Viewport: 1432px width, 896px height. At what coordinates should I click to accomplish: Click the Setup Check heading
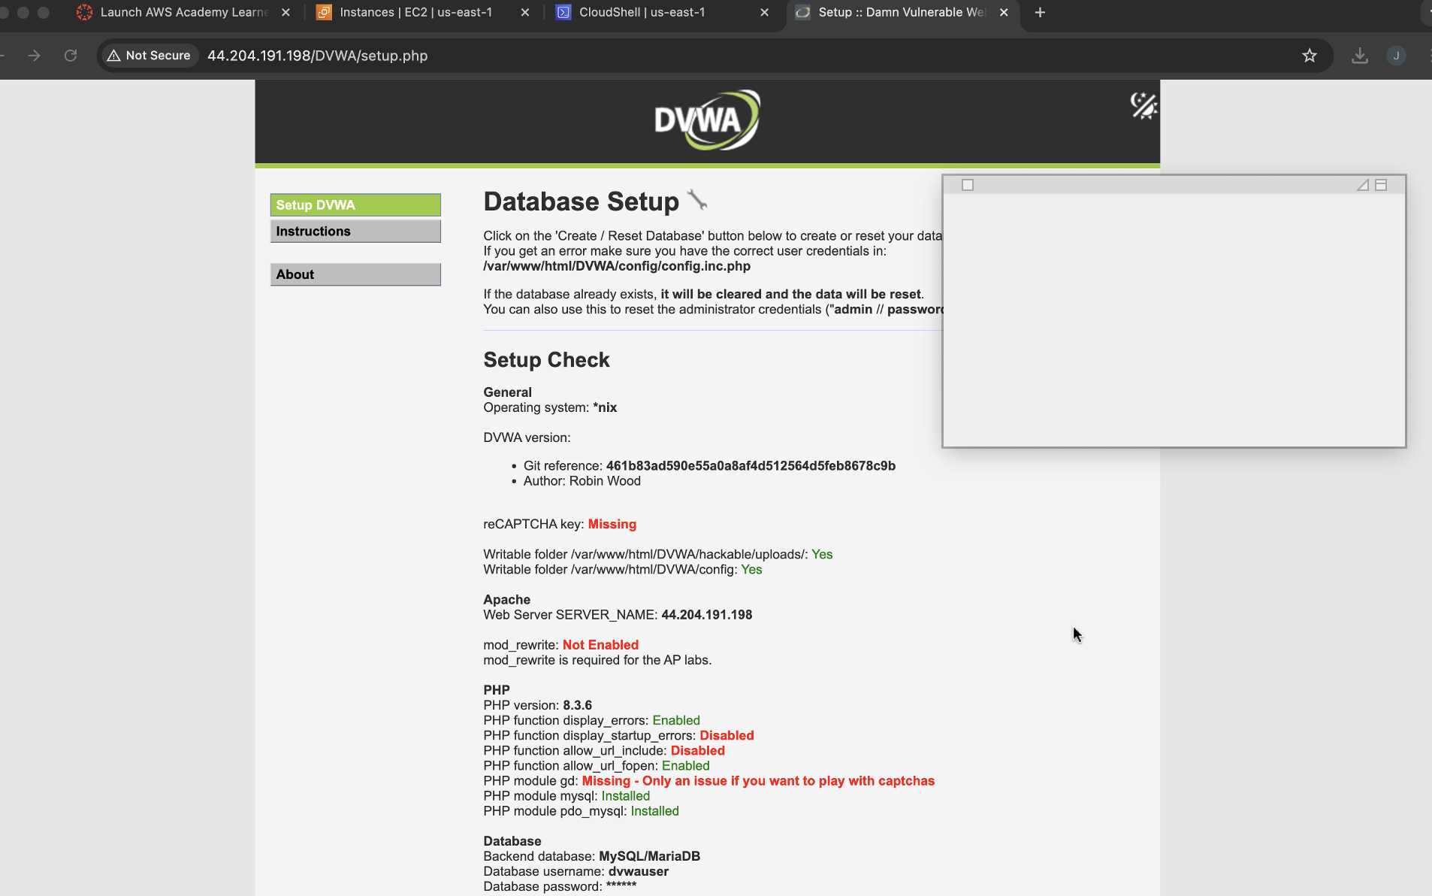pos(546,360)
